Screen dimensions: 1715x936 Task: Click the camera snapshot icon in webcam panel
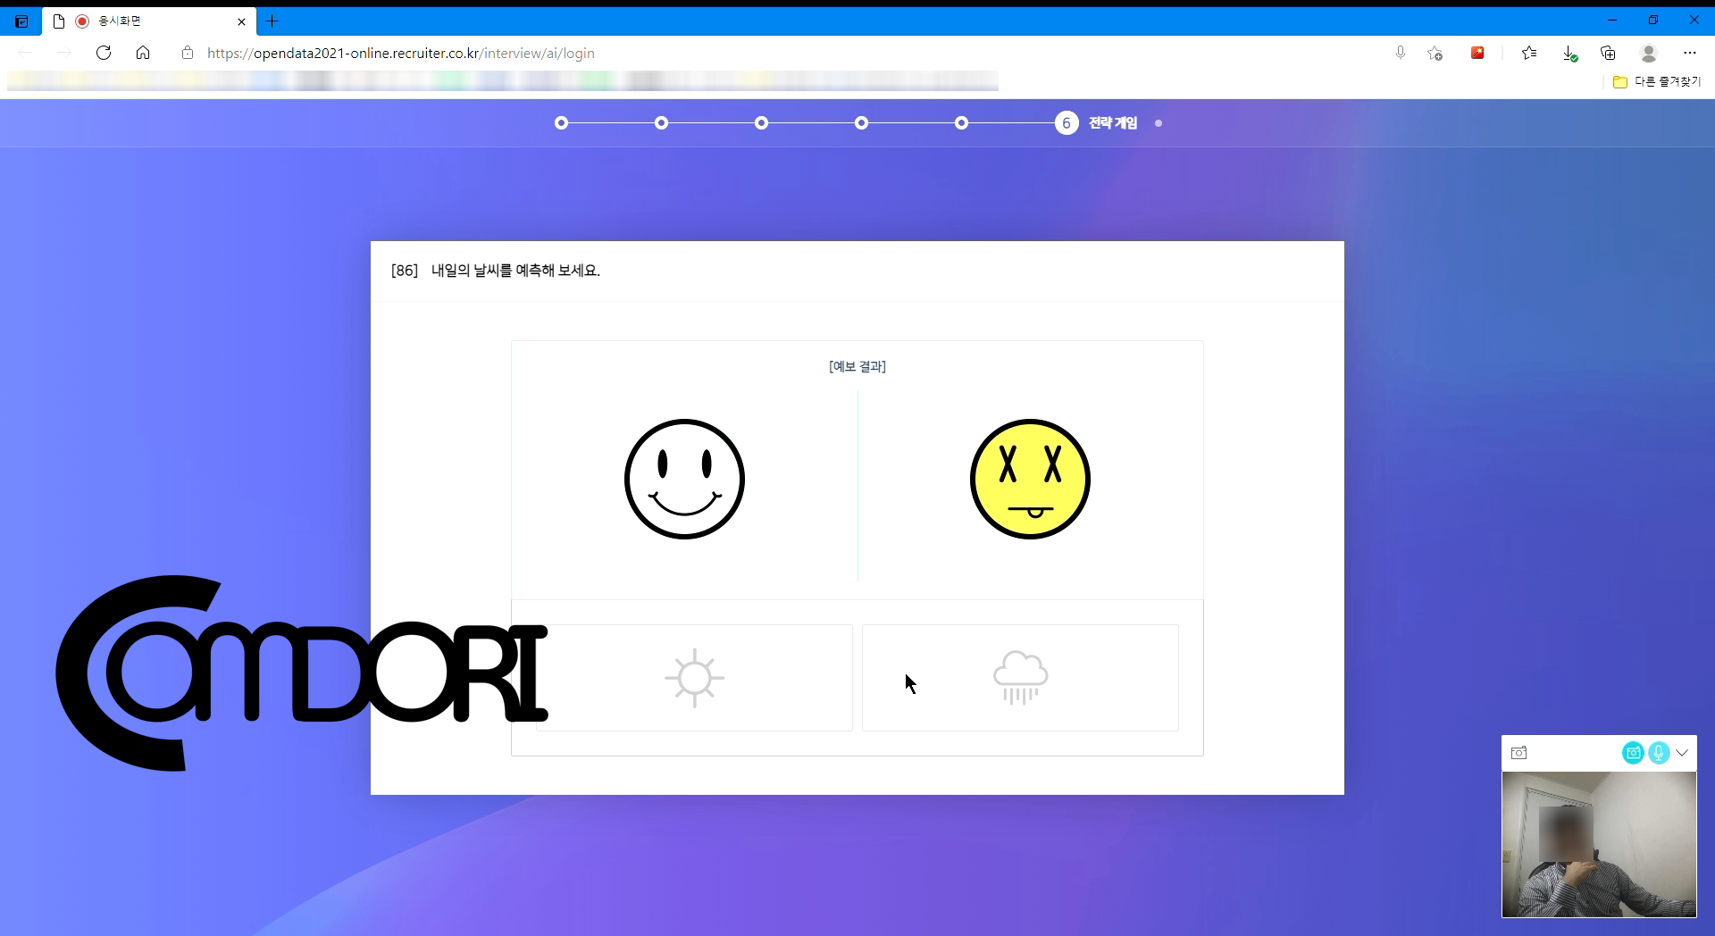click(1519, 753)
